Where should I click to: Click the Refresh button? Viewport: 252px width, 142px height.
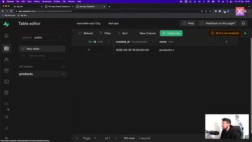[86, 33]
